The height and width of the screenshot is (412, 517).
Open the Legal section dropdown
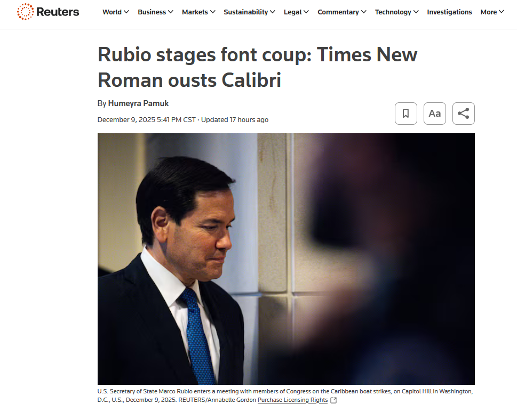[x=296, y=12]
